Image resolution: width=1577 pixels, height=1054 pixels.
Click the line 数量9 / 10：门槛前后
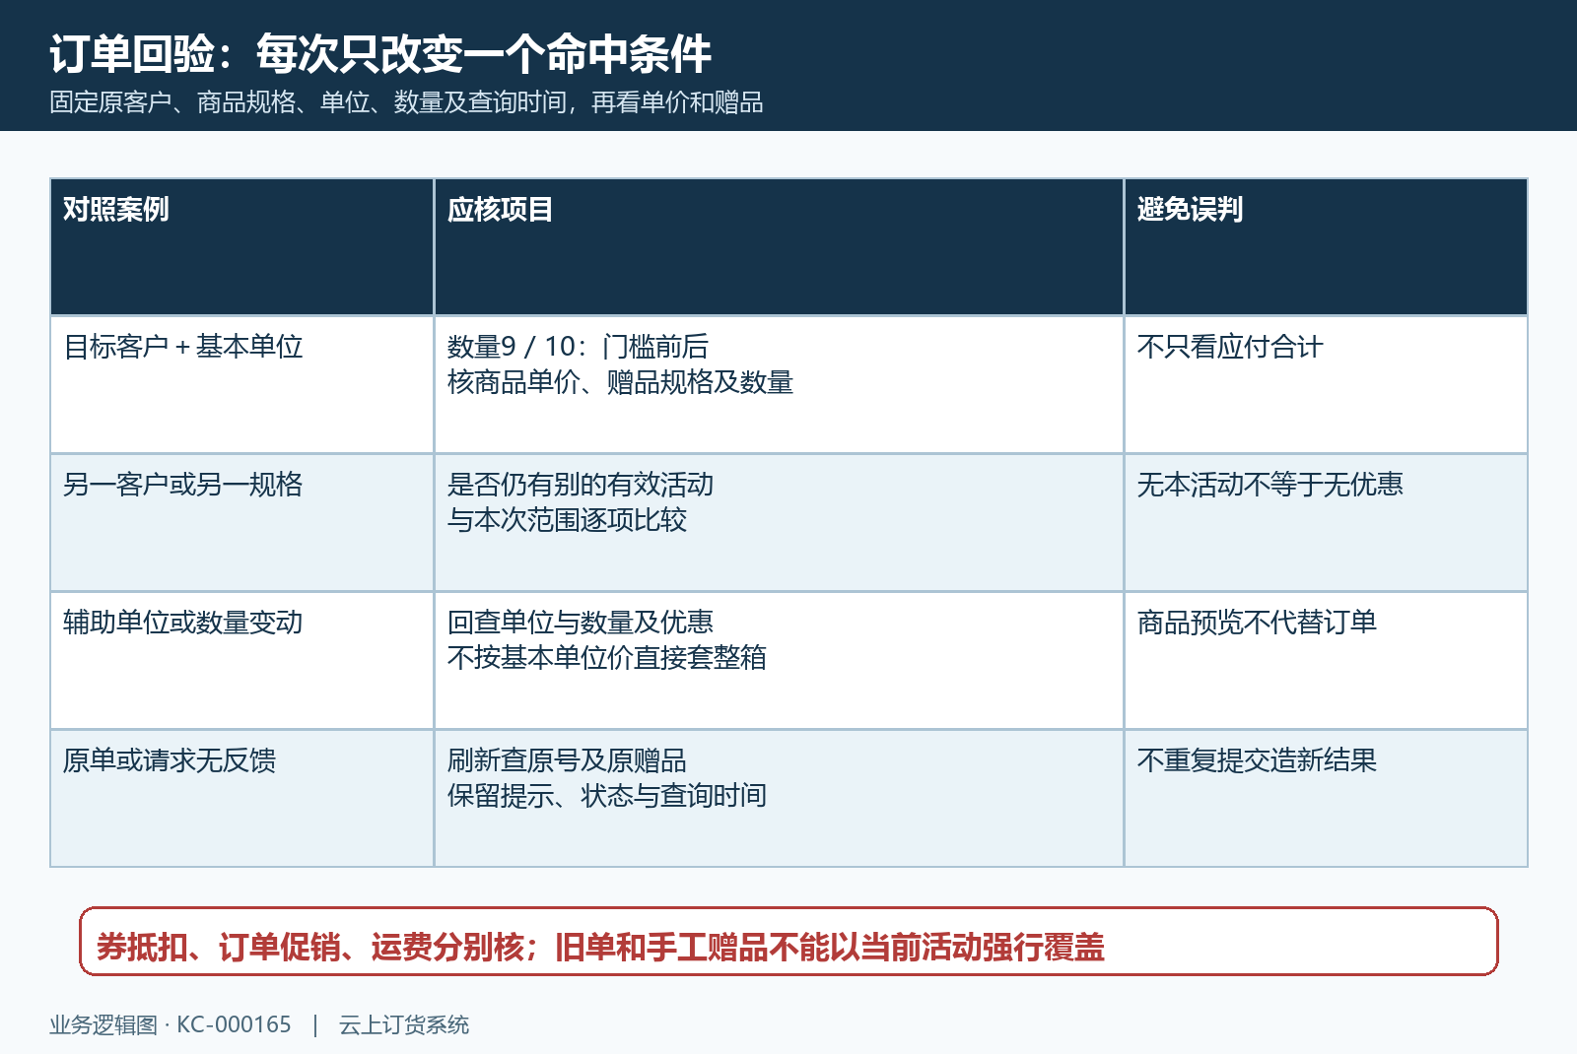coord(578,347)
